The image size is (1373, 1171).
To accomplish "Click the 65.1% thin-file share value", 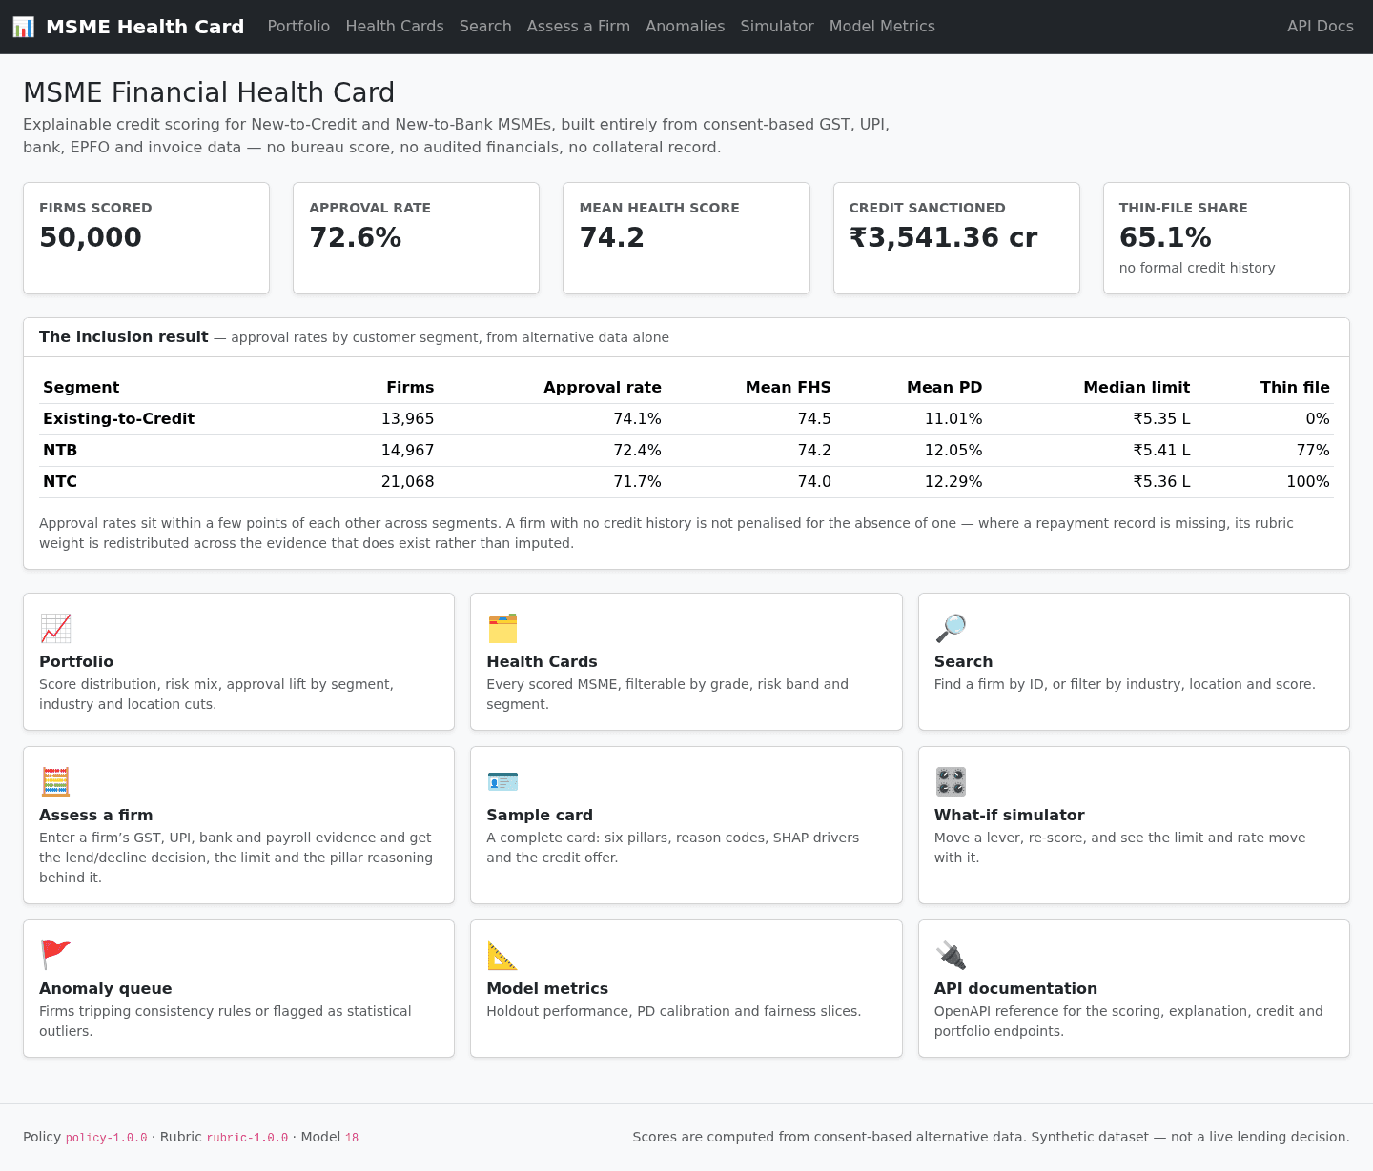I will (1165, 237).
